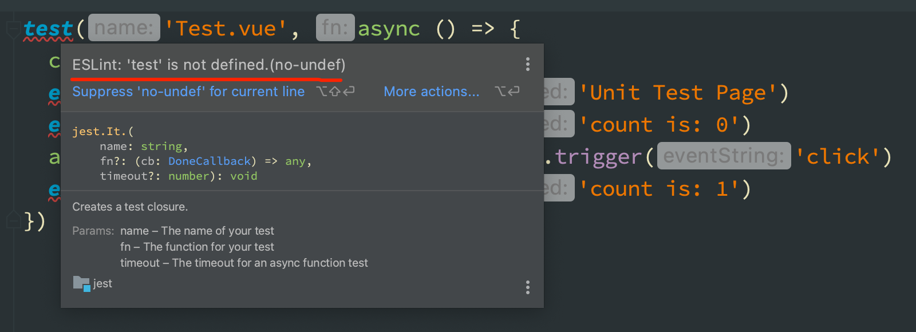Click the 'count is: 1' string
Image resolution: width=916 pixels, height=332 pixels.
[x=659, y=188]
